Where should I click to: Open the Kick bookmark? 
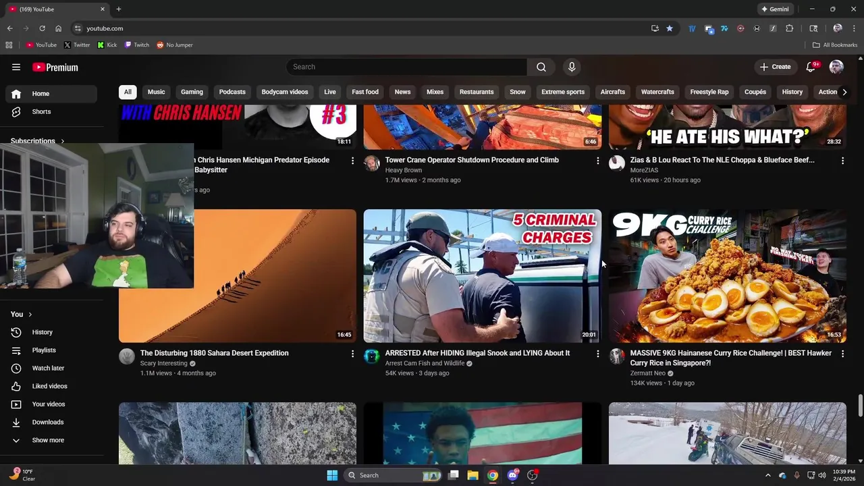click(107, 45)
